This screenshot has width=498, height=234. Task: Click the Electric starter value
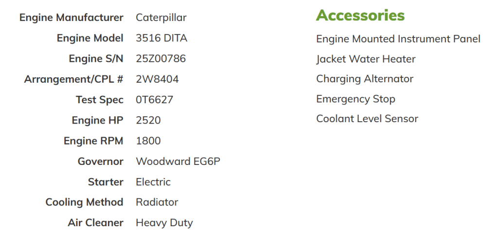pyautogui.click(x=153, y=182)
